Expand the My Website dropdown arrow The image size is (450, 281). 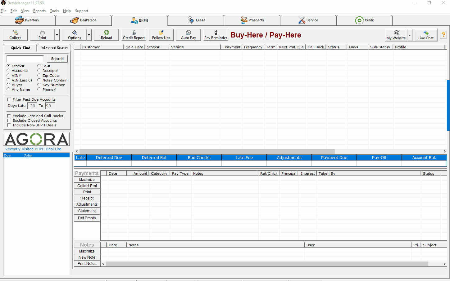(410, 35)
